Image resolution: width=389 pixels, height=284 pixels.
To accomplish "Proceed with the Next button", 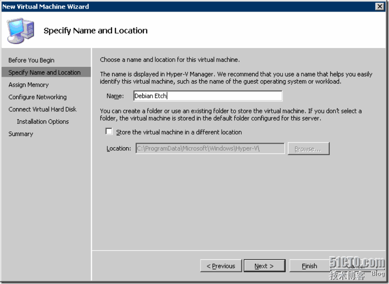I will click(264, 266).
